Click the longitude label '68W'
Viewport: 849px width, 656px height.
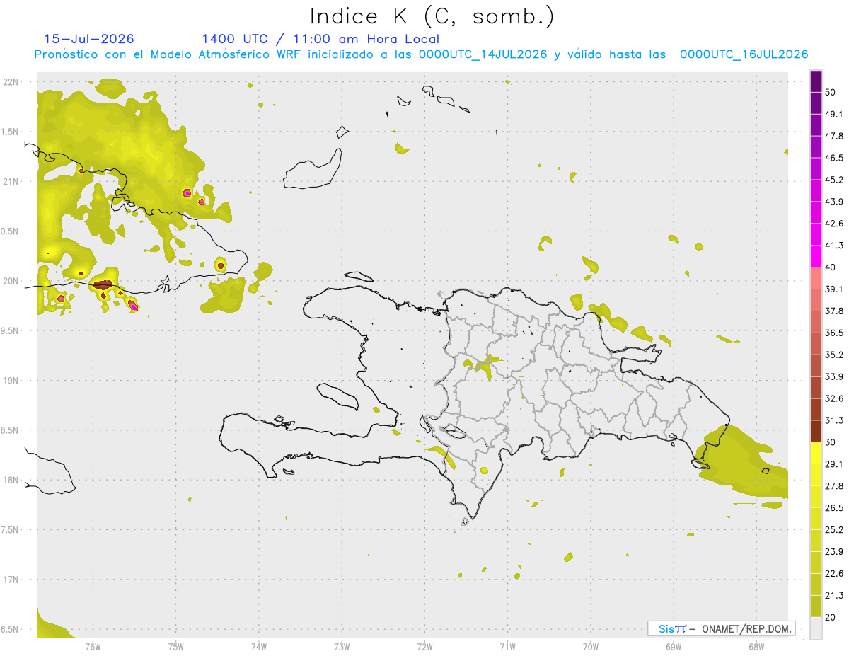coord(756,646)
